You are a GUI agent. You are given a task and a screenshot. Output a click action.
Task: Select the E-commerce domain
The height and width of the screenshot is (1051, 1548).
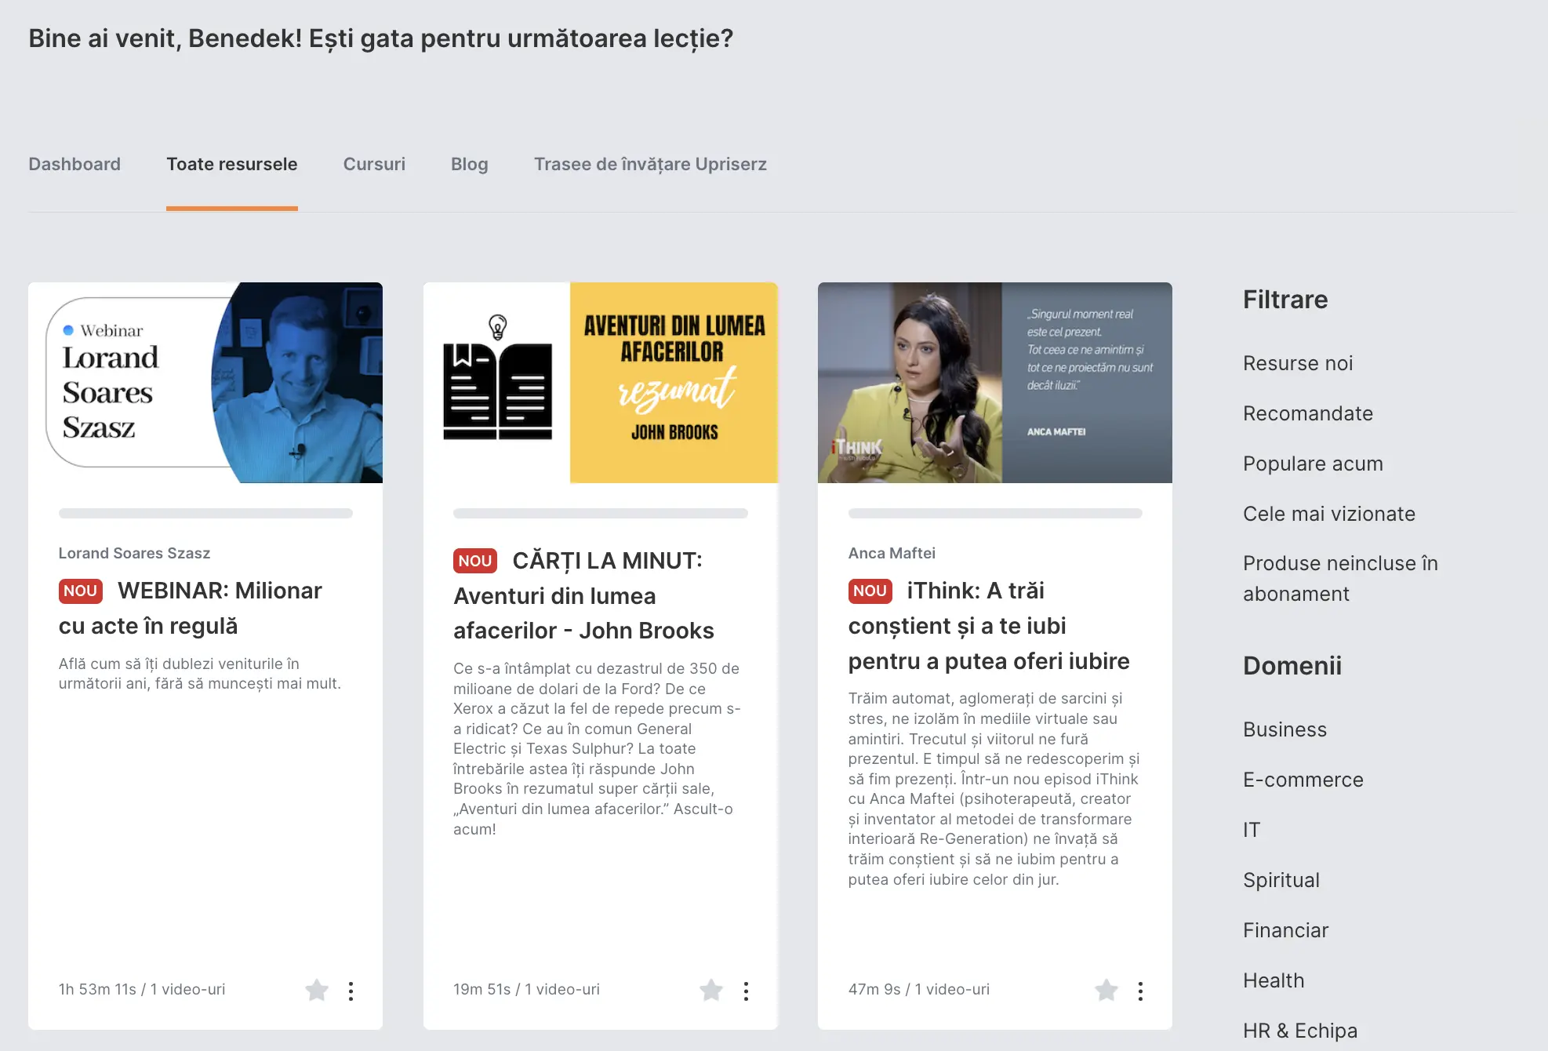(x=1303, y=780)
